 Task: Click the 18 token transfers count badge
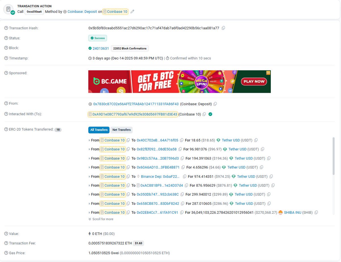coord(58,130)
